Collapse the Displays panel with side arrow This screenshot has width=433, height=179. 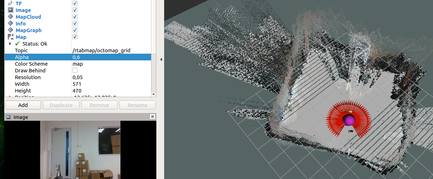[161, 60]
